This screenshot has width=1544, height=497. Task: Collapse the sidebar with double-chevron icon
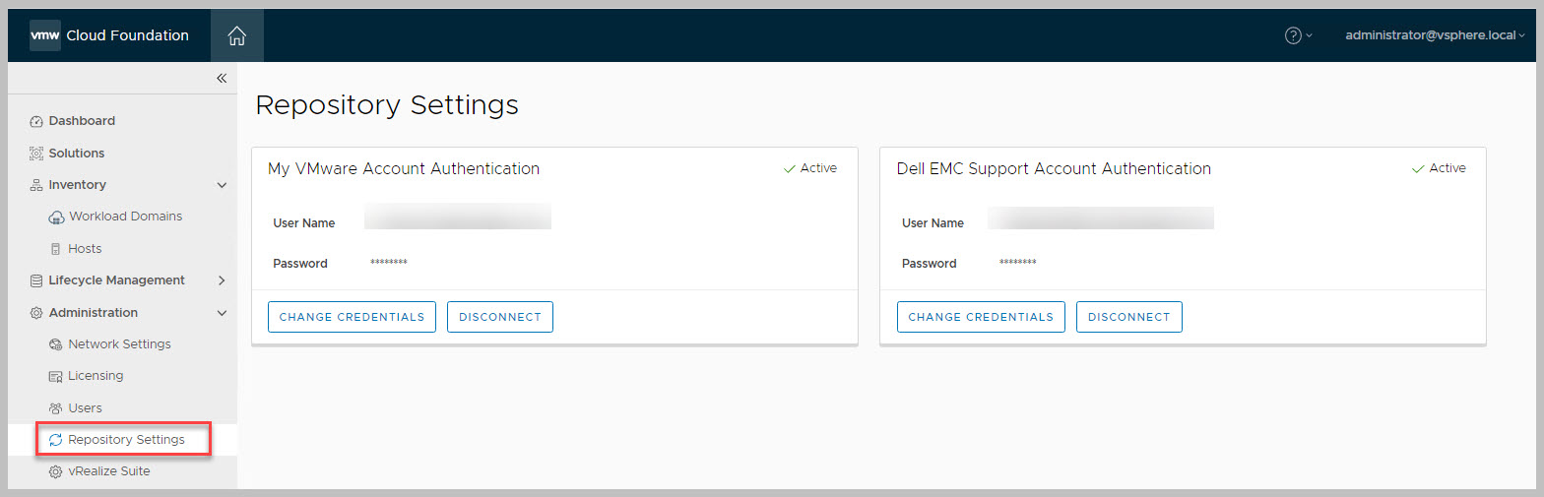[x=222, y=79]
